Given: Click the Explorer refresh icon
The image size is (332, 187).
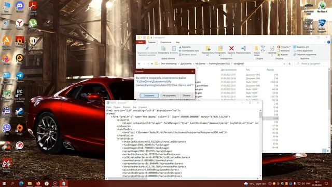Looking at the screenshot, I should click(x=289, y=63).
